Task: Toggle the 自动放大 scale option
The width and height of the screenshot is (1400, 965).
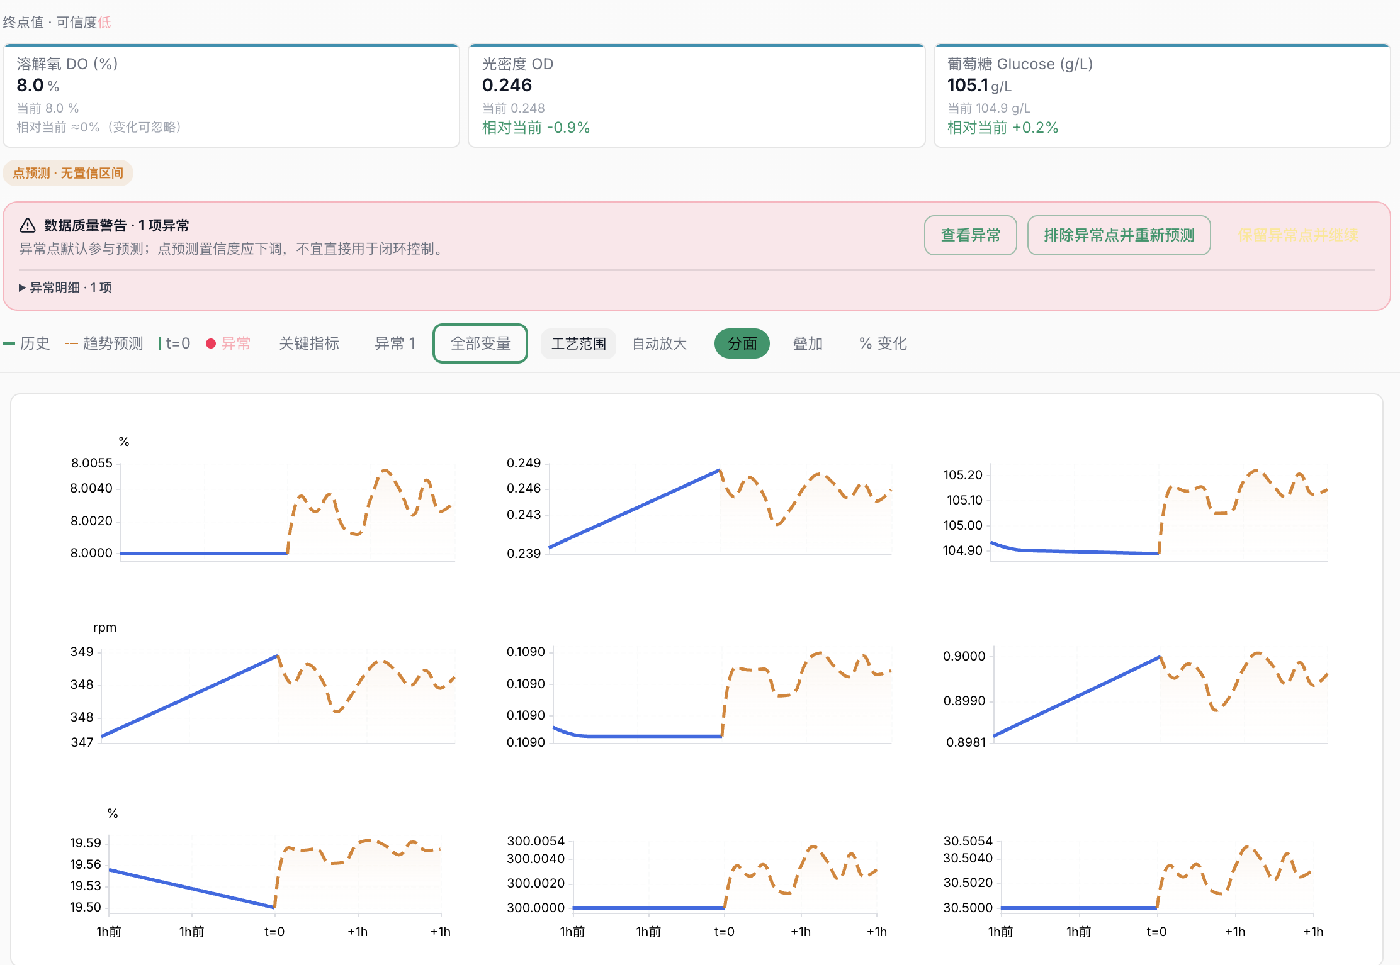Action: click(x=659, y=343)
